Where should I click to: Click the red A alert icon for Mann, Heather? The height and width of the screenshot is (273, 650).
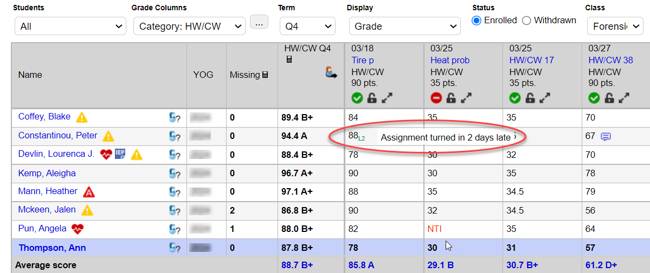(x=89, y=191)
